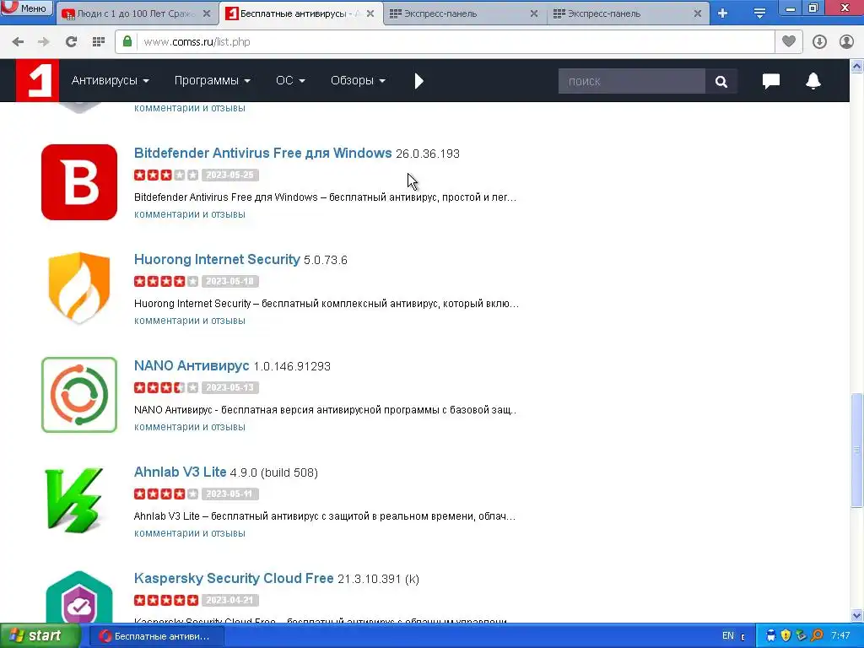Click the EN language indicator
This screenshot has height=648, width=864.
click(x=728, y=636)
